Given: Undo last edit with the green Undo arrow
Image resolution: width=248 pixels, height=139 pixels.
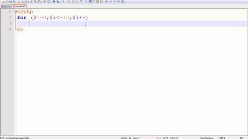Looking at the screenshot, I should click(x=45, y=2).
